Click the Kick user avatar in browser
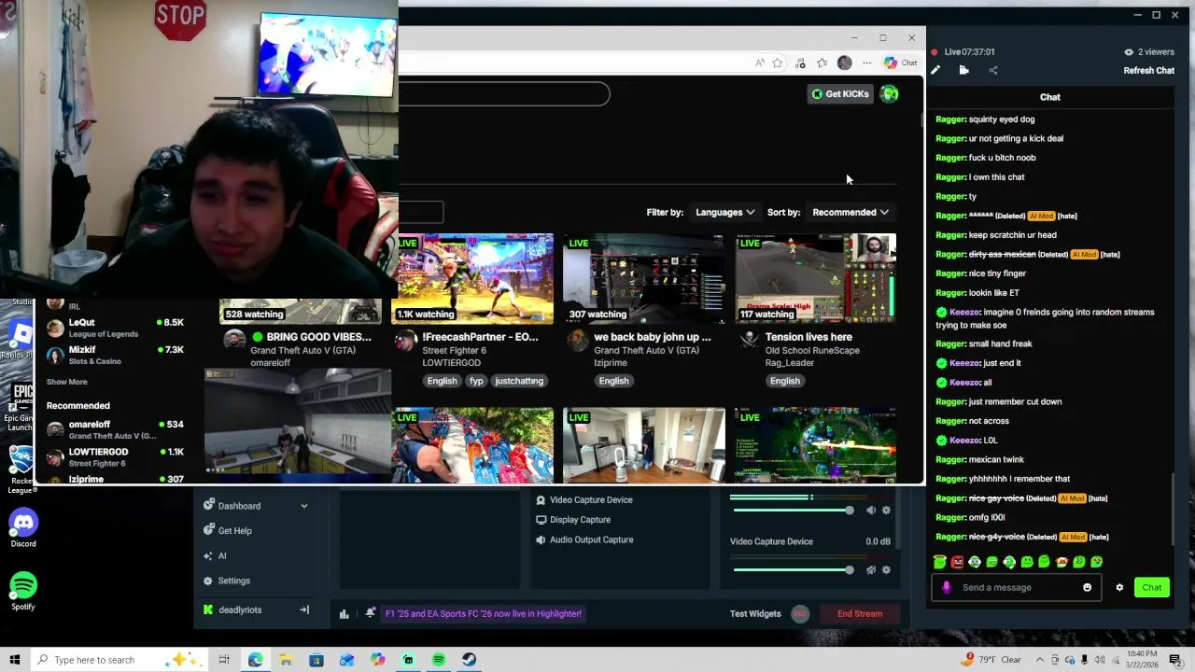This screenshot has width=1195, height=672. click(889, 93)
